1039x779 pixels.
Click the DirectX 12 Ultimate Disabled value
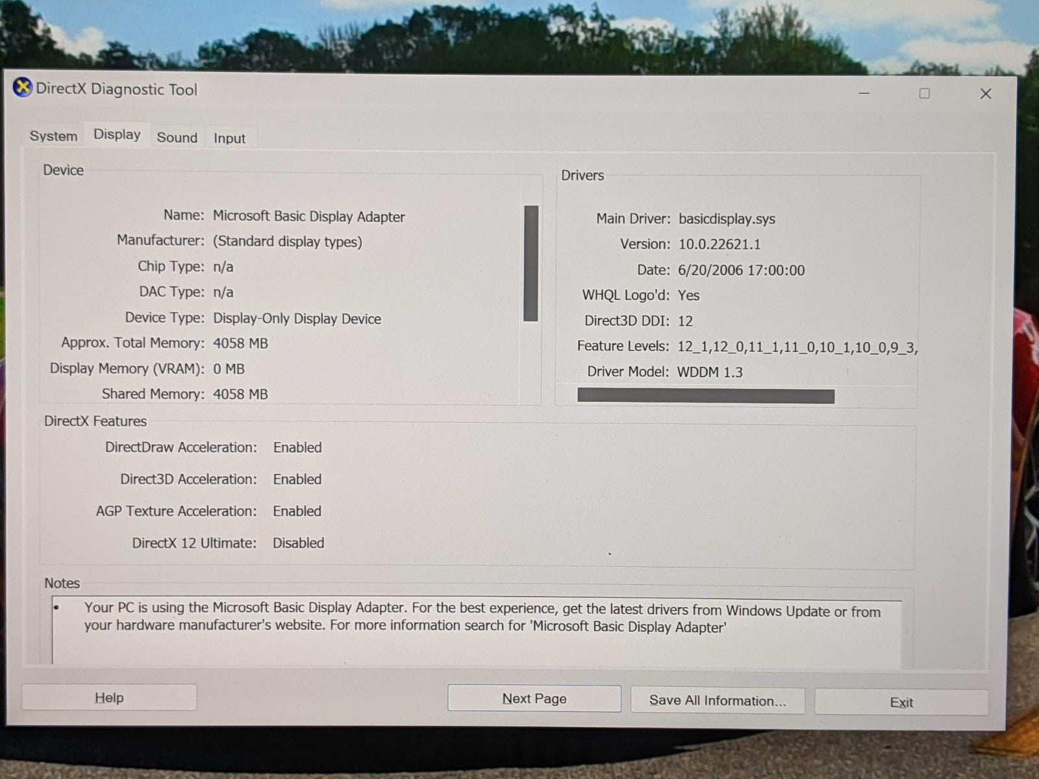point(298,543)
